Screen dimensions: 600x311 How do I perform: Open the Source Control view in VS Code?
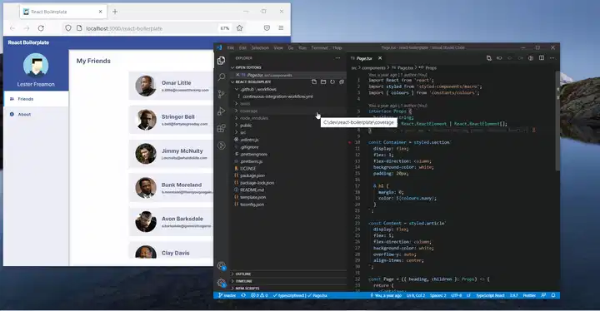pyautogui.click(x=221, y=94)
